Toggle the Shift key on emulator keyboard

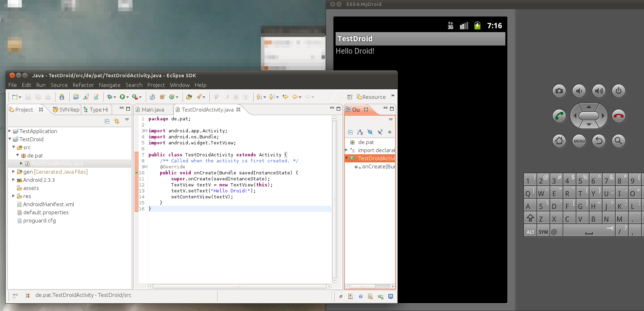click(x=530, y=218)
